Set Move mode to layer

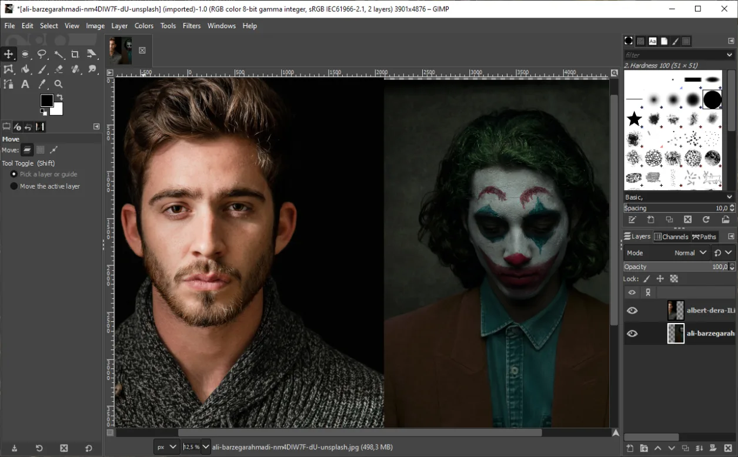(x=27, y=150)
